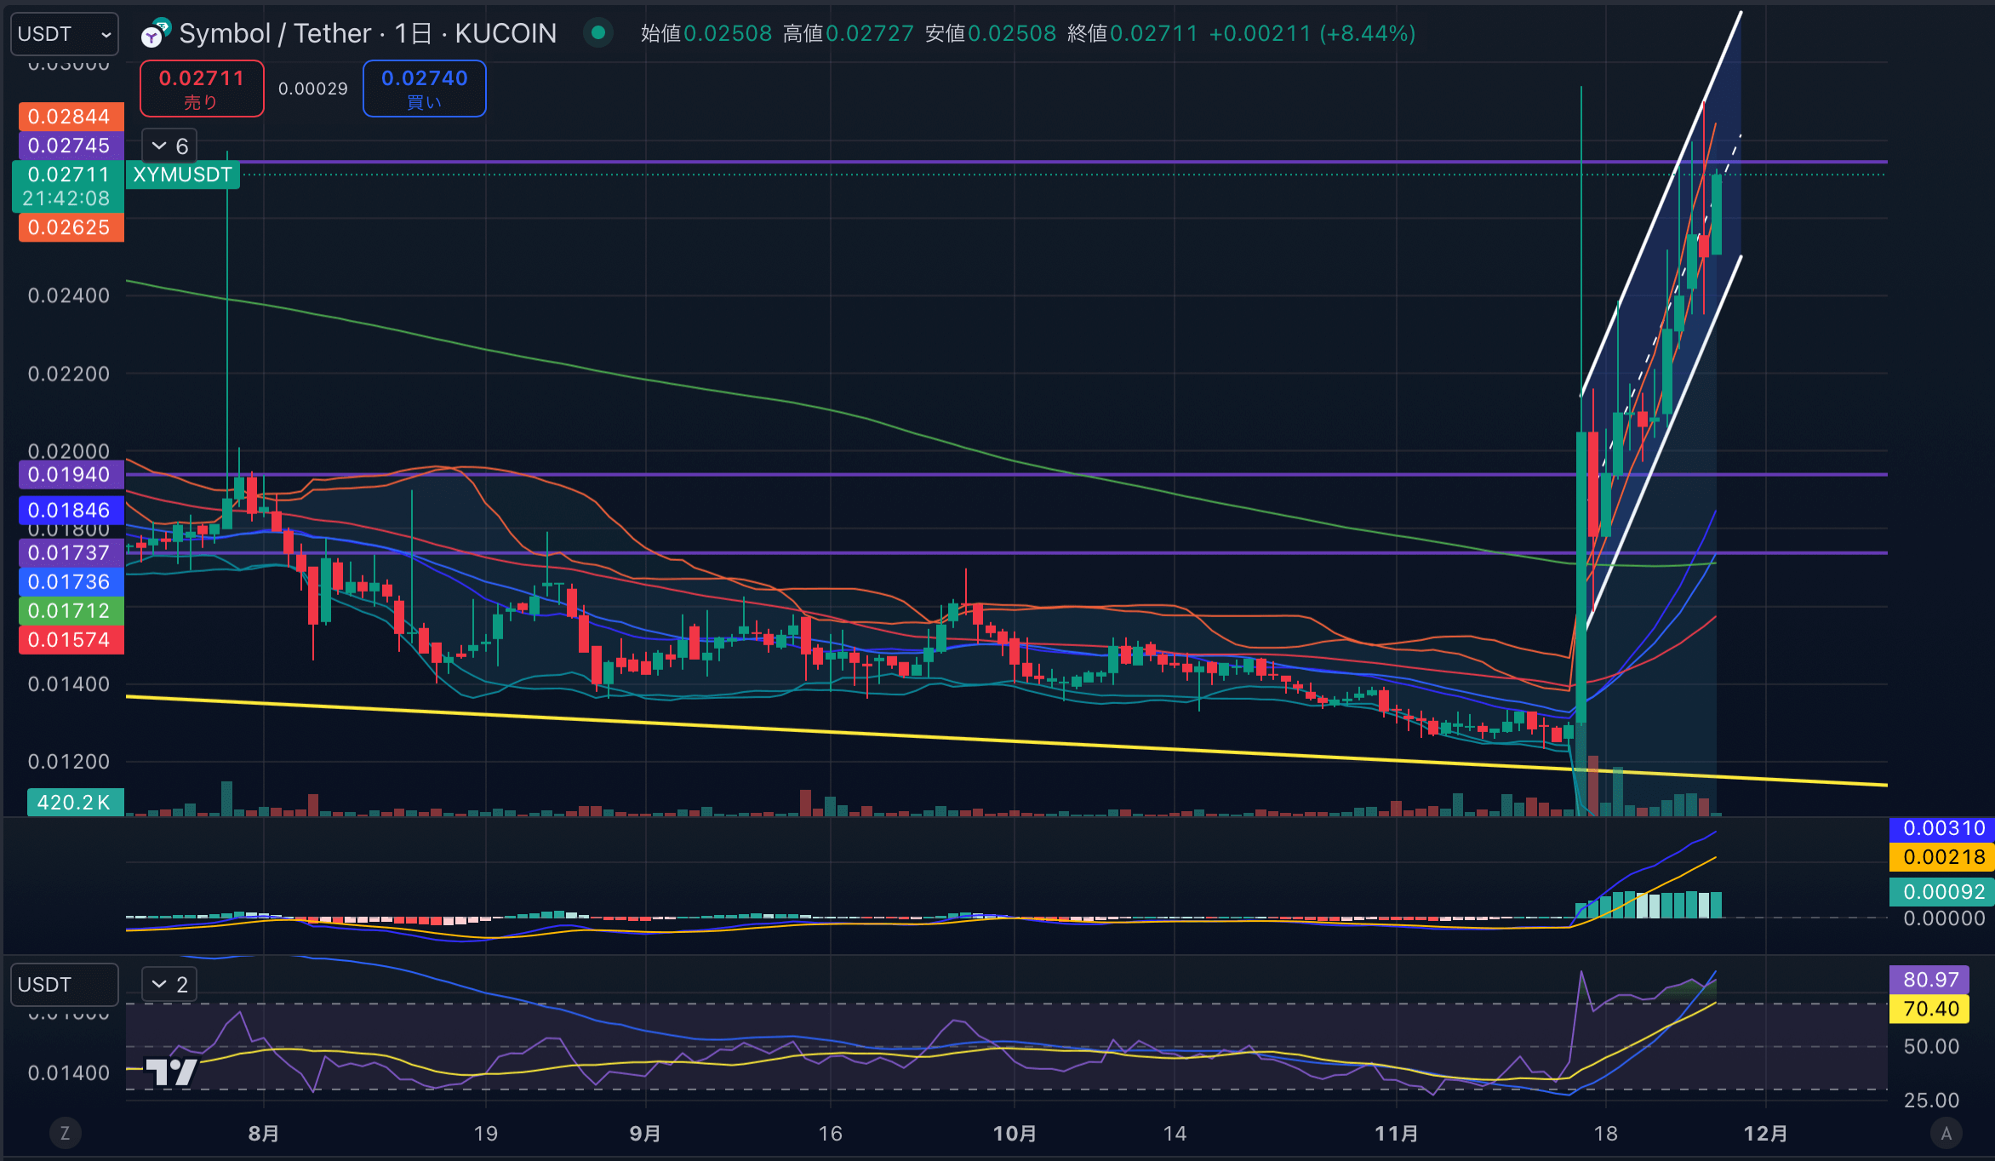Viewport: 1995px width, 1161px height.
Task: Click the 0.00310 MACD value label
Action: 1942,828
